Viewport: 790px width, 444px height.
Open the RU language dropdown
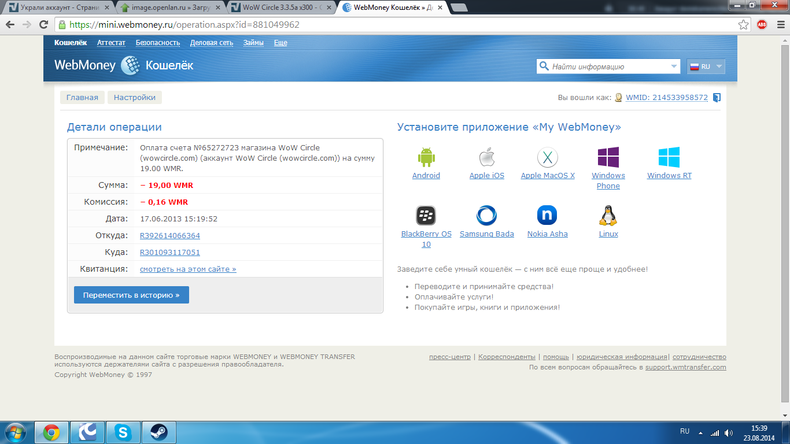(x=706, y=66)
